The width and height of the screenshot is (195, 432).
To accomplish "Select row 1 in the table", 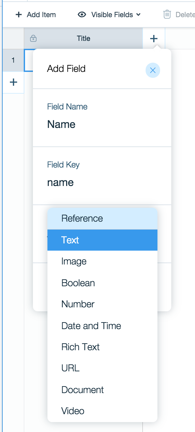I will [13, 60].
